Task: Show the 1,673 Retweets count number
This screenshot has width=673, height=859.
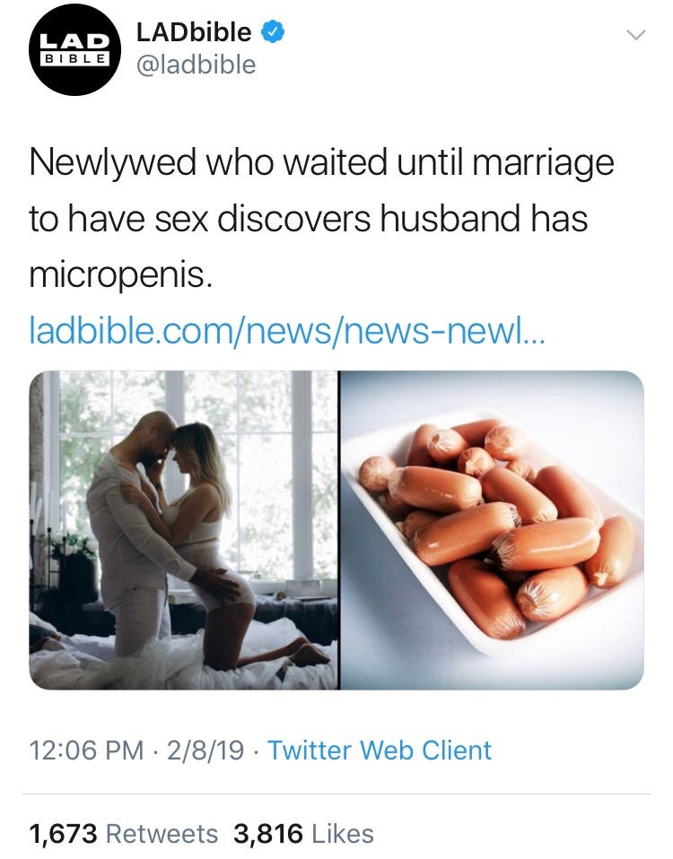Action: pyautogui.click(x=63, y=834)
